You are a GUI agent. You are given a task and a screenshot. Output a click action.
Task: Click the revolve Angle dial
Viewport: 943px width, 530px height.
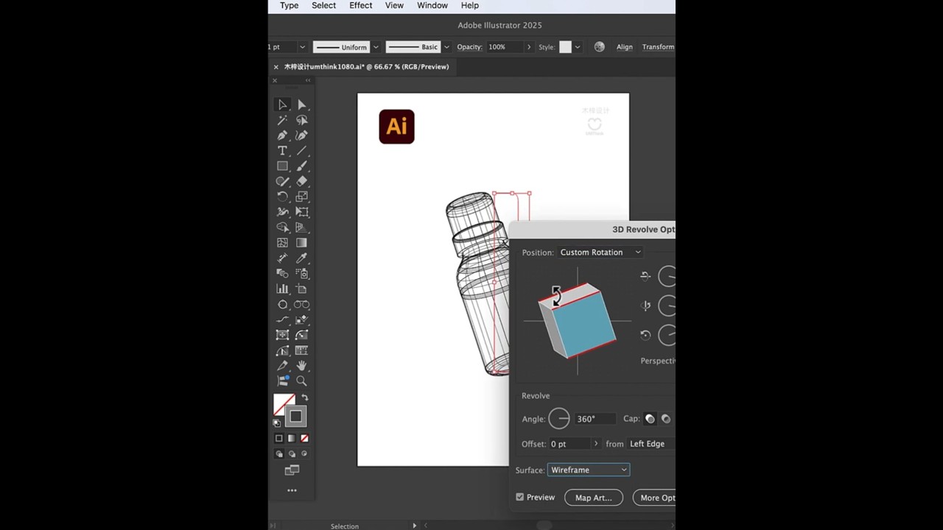559,419
